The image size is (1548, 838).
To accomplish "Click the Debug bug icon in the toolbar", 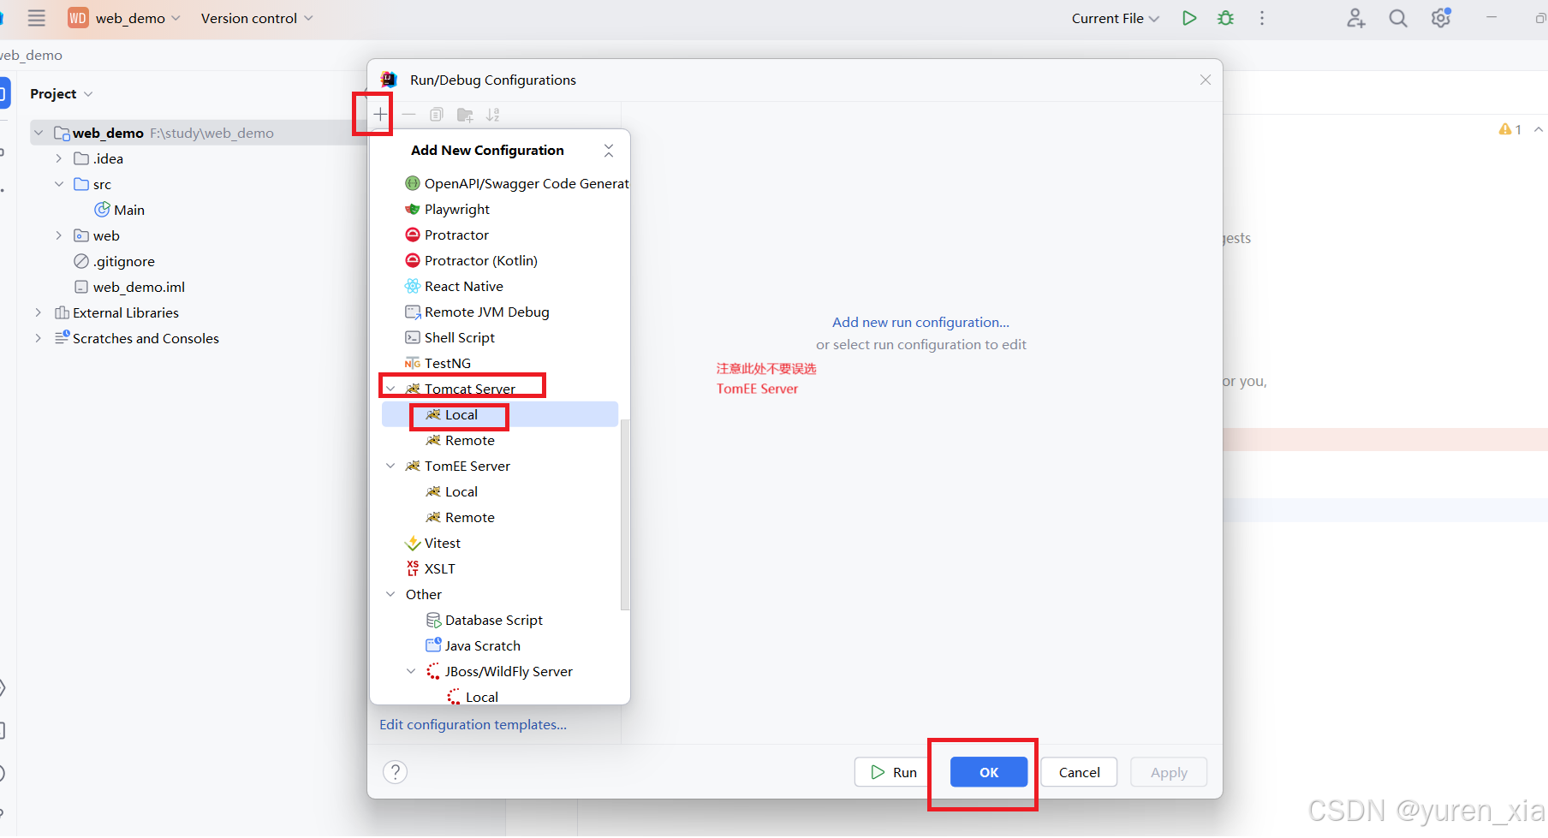I will pos(1226,18).
